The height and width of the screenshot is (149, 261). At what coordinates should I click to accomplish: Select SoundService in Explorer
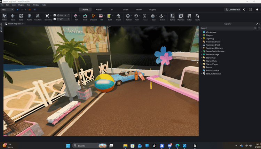212,71
